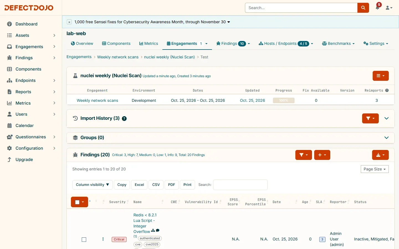Open the Dashboard sidebar item
This screenshot has height=249, width=399.
pyautogui.click(x=26, y=24)
